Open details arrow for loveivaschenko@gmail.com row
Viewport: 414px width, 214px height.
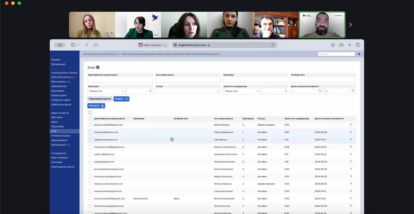click(x=351, y=191)
